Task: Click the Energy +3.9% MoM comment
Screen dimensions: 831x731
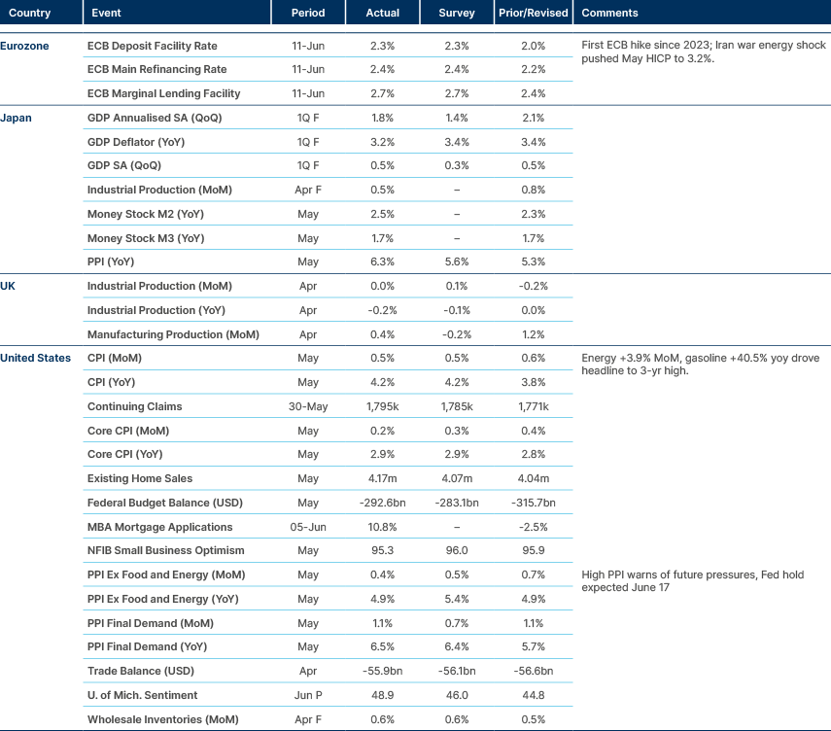Action: click(x=700, y=365)
